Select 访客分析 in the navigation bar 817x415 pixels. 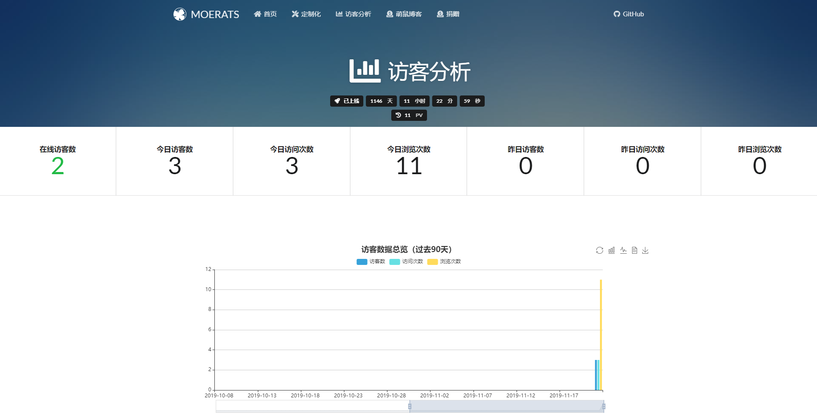coord(353,14)
